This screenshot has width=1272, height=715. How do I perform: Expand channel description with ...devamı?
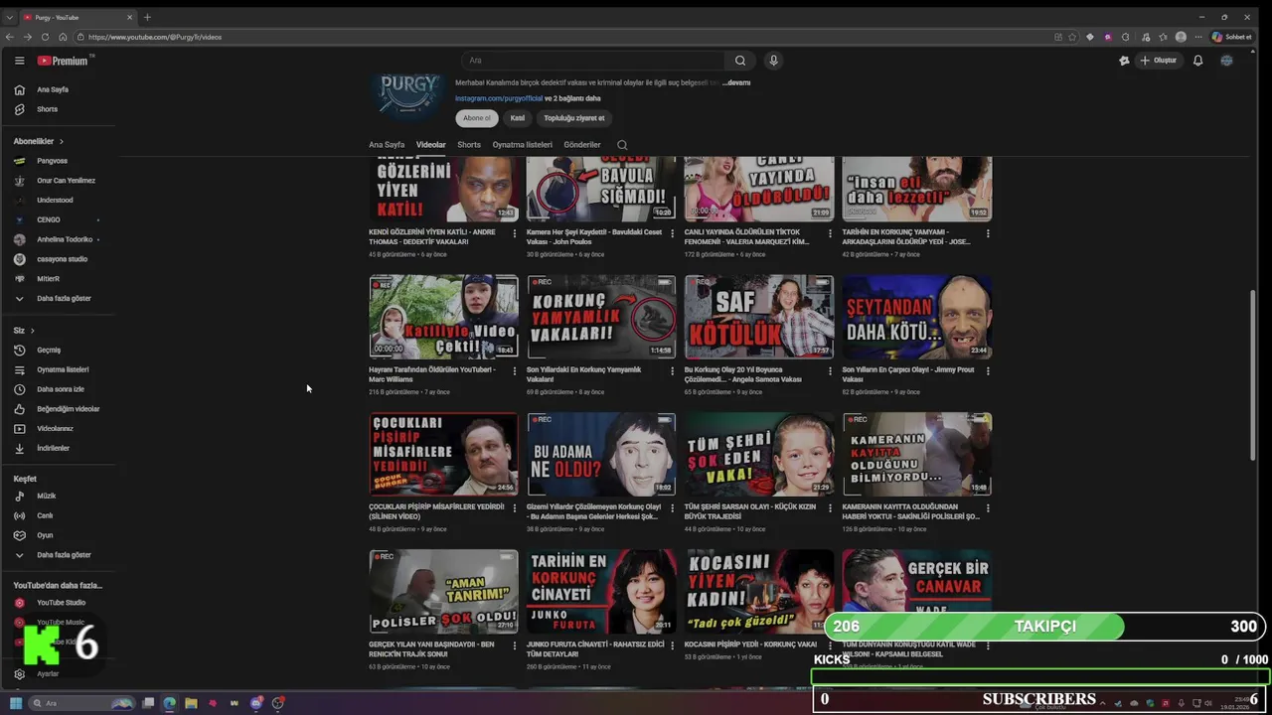click(736, 82)
